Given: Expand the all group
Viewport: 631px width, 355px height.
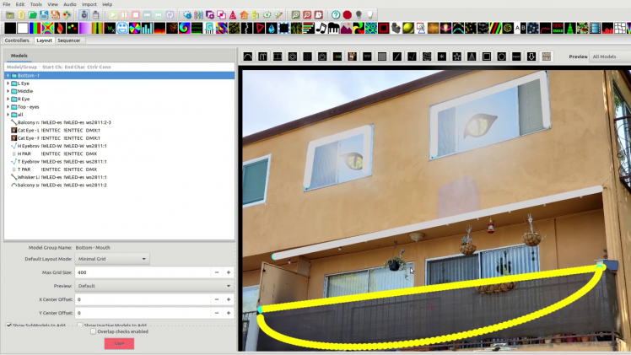Looking at the screenshot, I should point(8,115).
